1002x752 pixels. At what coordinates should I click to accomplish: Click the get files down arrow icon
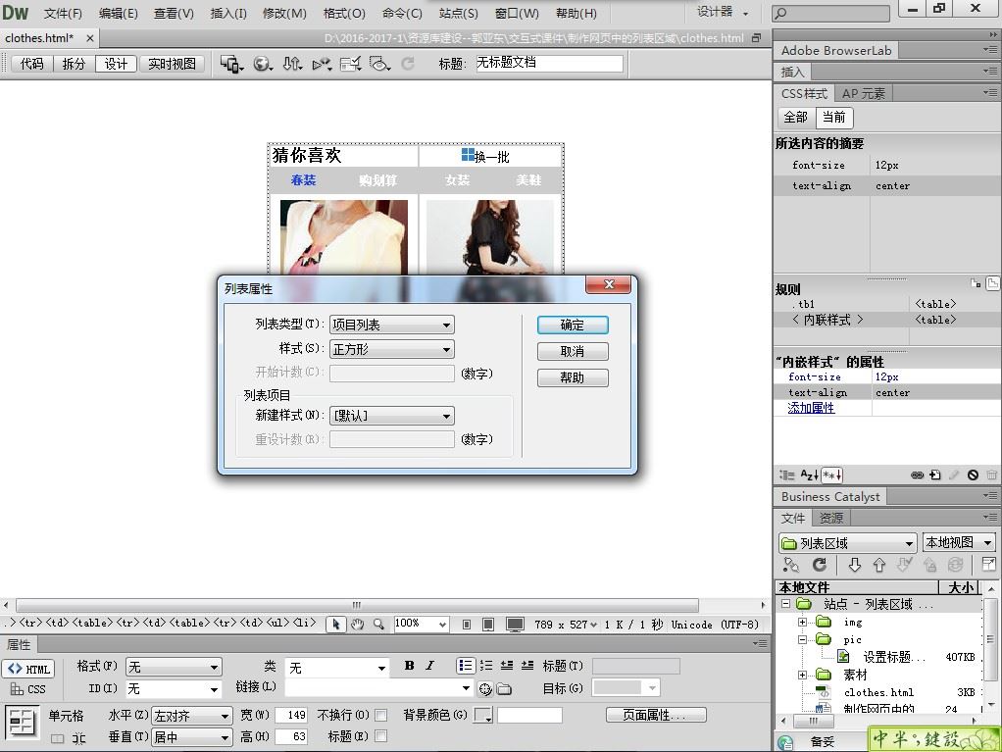click(854, 565)
